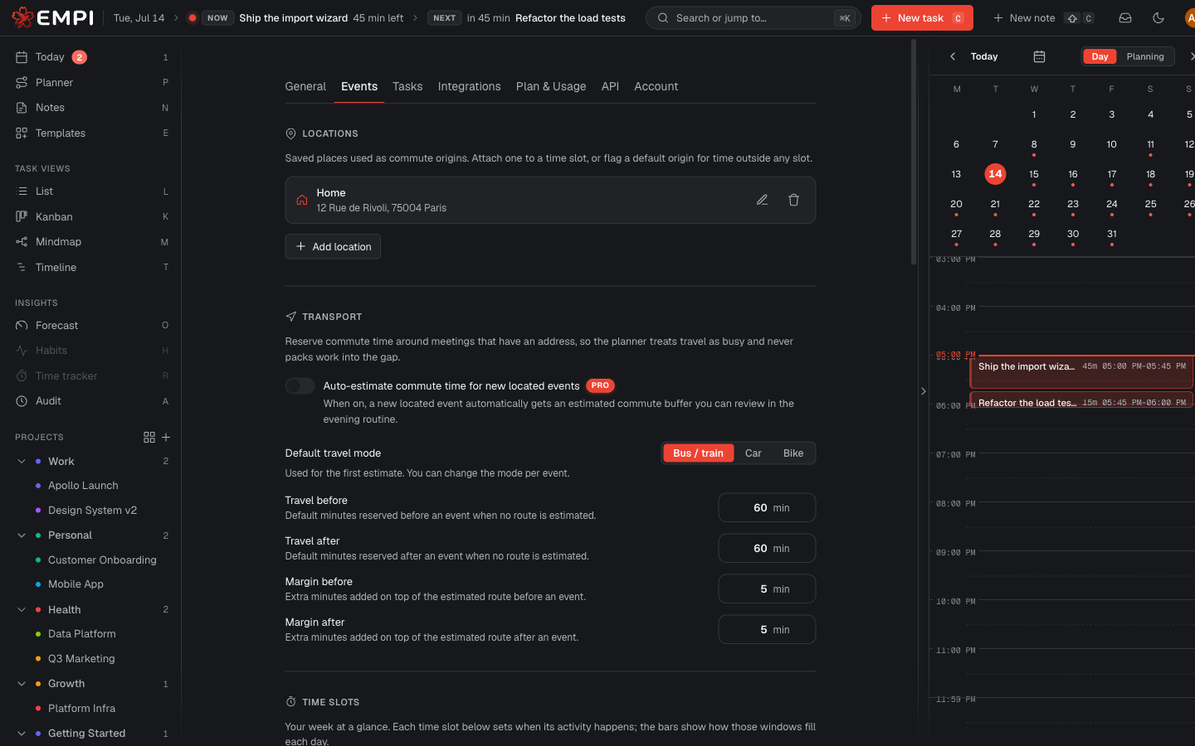Select Bike travel mode
The image size is (1195, 746).
[x=793, y=453]
